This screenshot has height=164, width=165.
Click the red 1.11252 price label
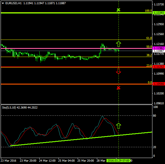(x=159, y=67)
